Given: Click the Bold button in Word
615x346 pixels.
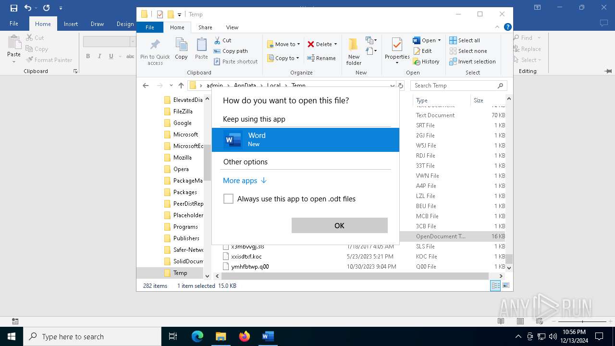Looking at the screenshot, I should [x=88, y=56].
